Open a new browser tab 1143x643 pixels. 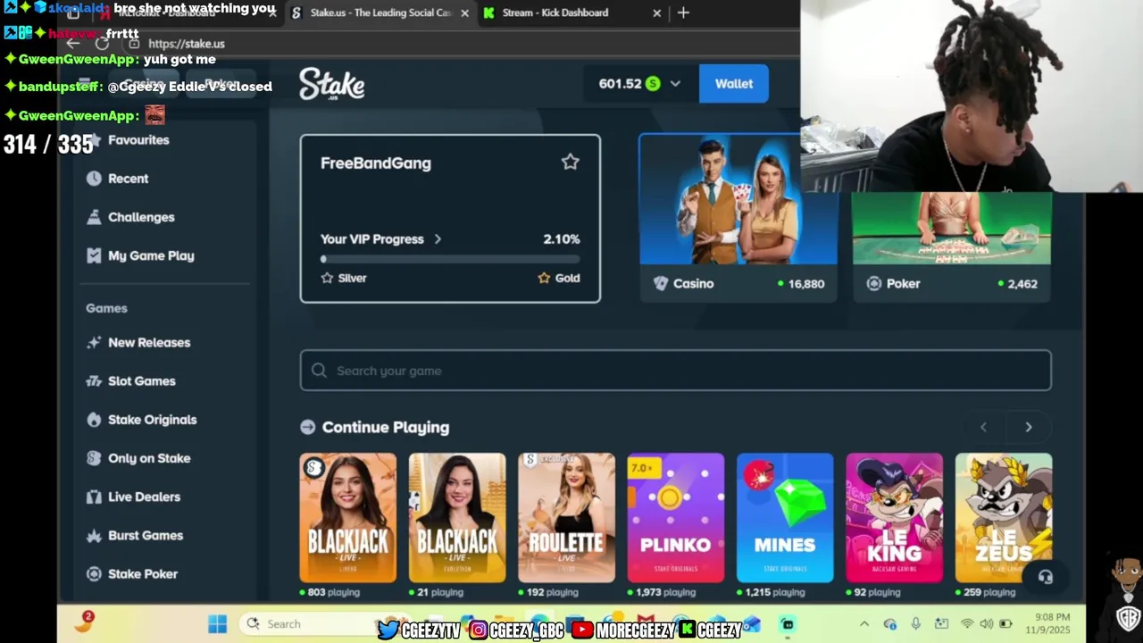point(683,13)
